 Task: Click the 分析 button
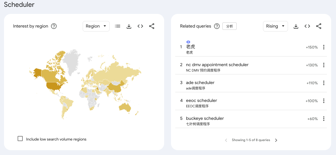229,26
